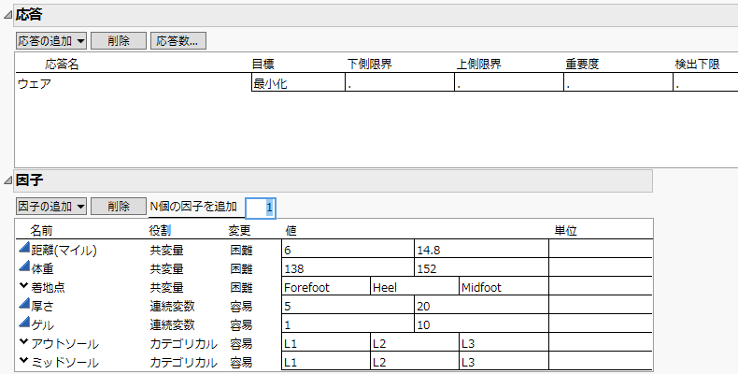
Task: Click the continuous icon beside 距離(マイル)
Action: [24, 247]
